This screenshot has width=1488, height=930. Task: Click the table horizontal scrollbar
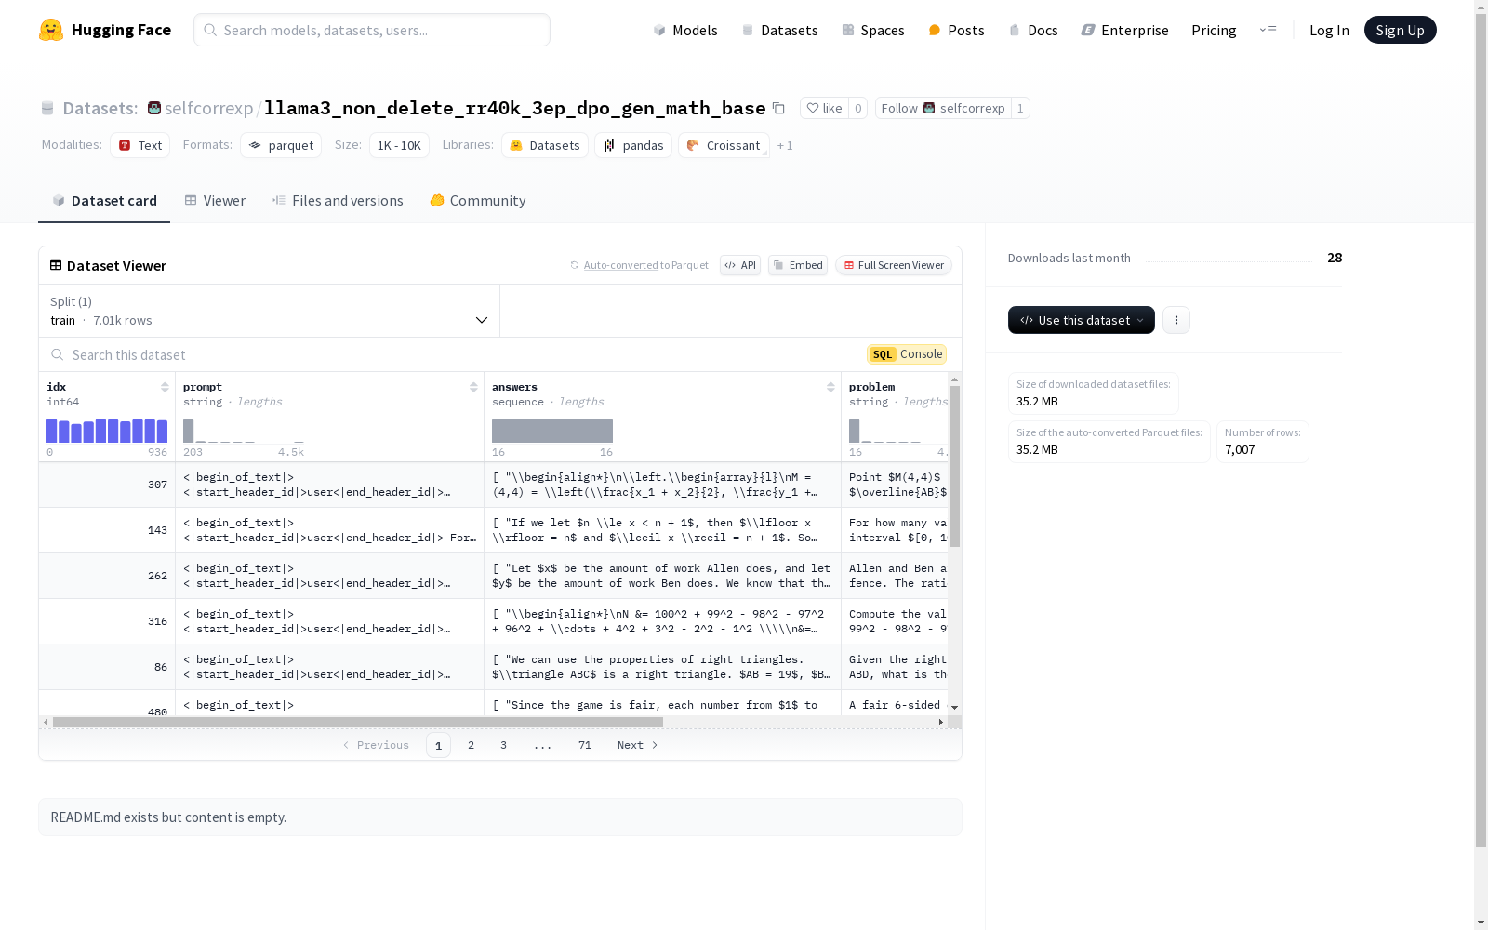coord(358,722)
